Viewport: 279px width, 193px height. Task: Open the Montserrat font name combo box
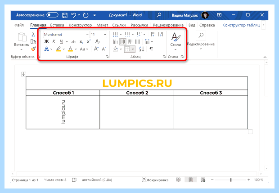(66, 34)
